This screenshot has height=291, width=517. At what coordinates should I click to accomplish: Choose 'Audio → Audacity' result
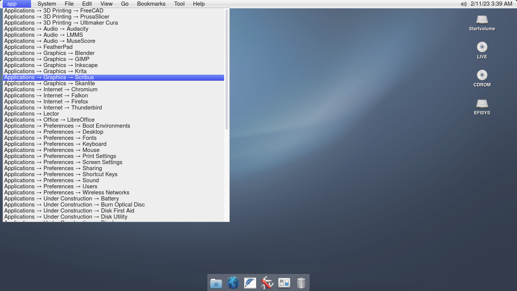coord(114,29)
